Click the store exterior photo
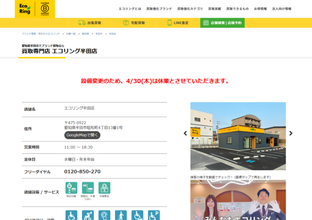 238,136
